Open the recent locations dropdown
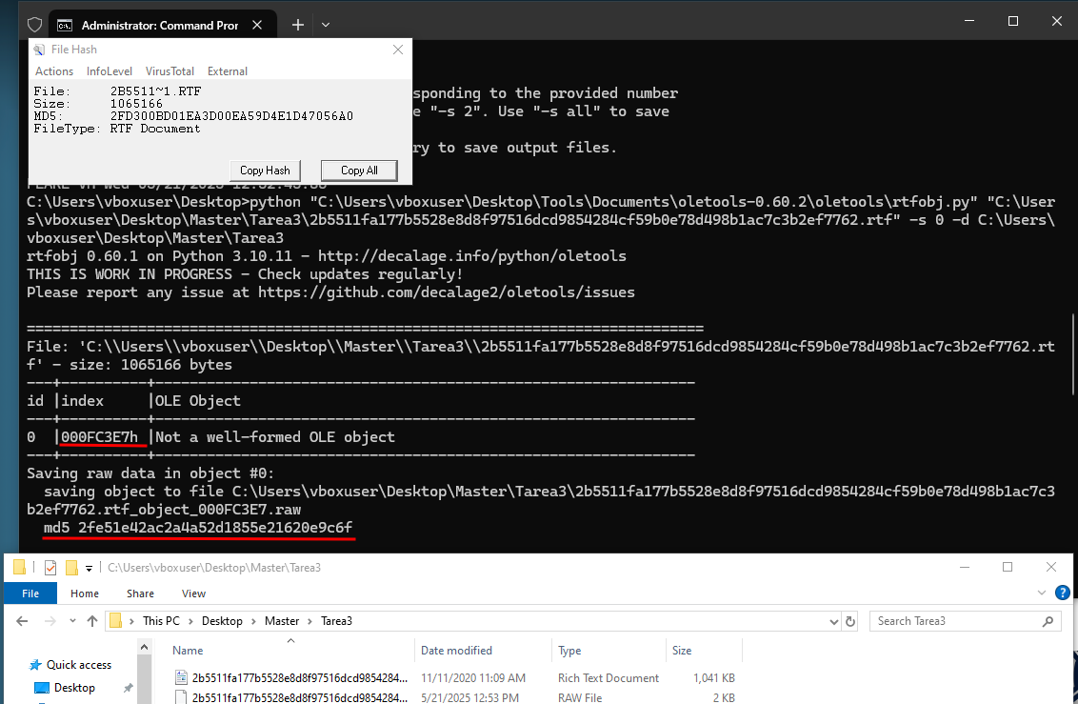The width and height of the screenshot is (1078, 704). (73, 621)
